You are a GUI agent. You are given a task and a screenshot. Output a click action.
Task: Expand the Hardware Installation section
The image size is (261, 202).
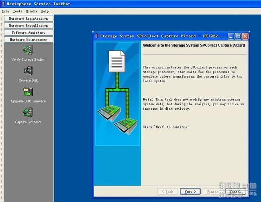pos(29,25)
